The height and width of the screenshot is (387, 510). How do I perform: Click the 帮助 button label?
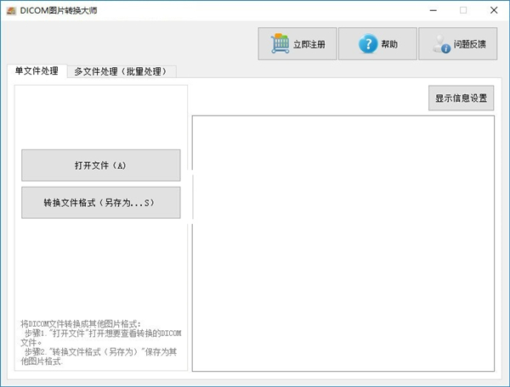click(x=389, y=44)
